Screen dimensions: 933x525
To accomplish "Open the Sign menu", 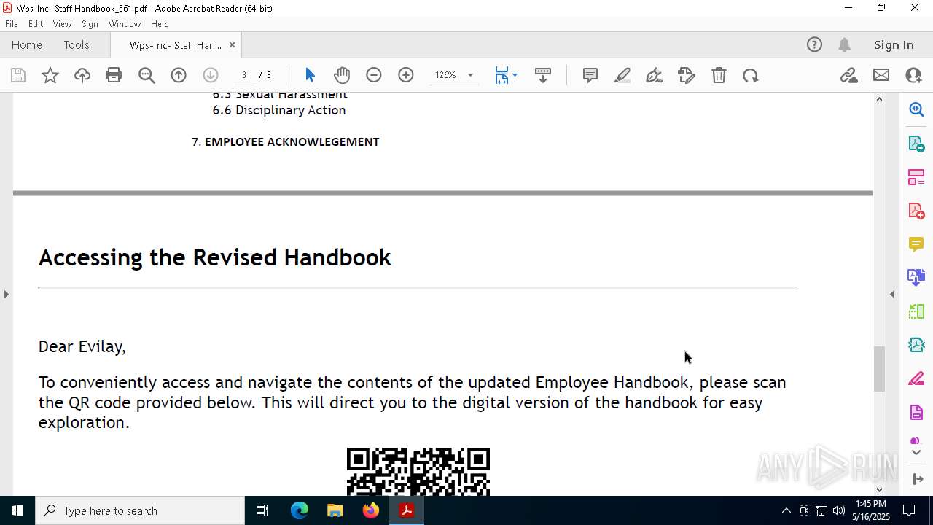I will (90, 24).
